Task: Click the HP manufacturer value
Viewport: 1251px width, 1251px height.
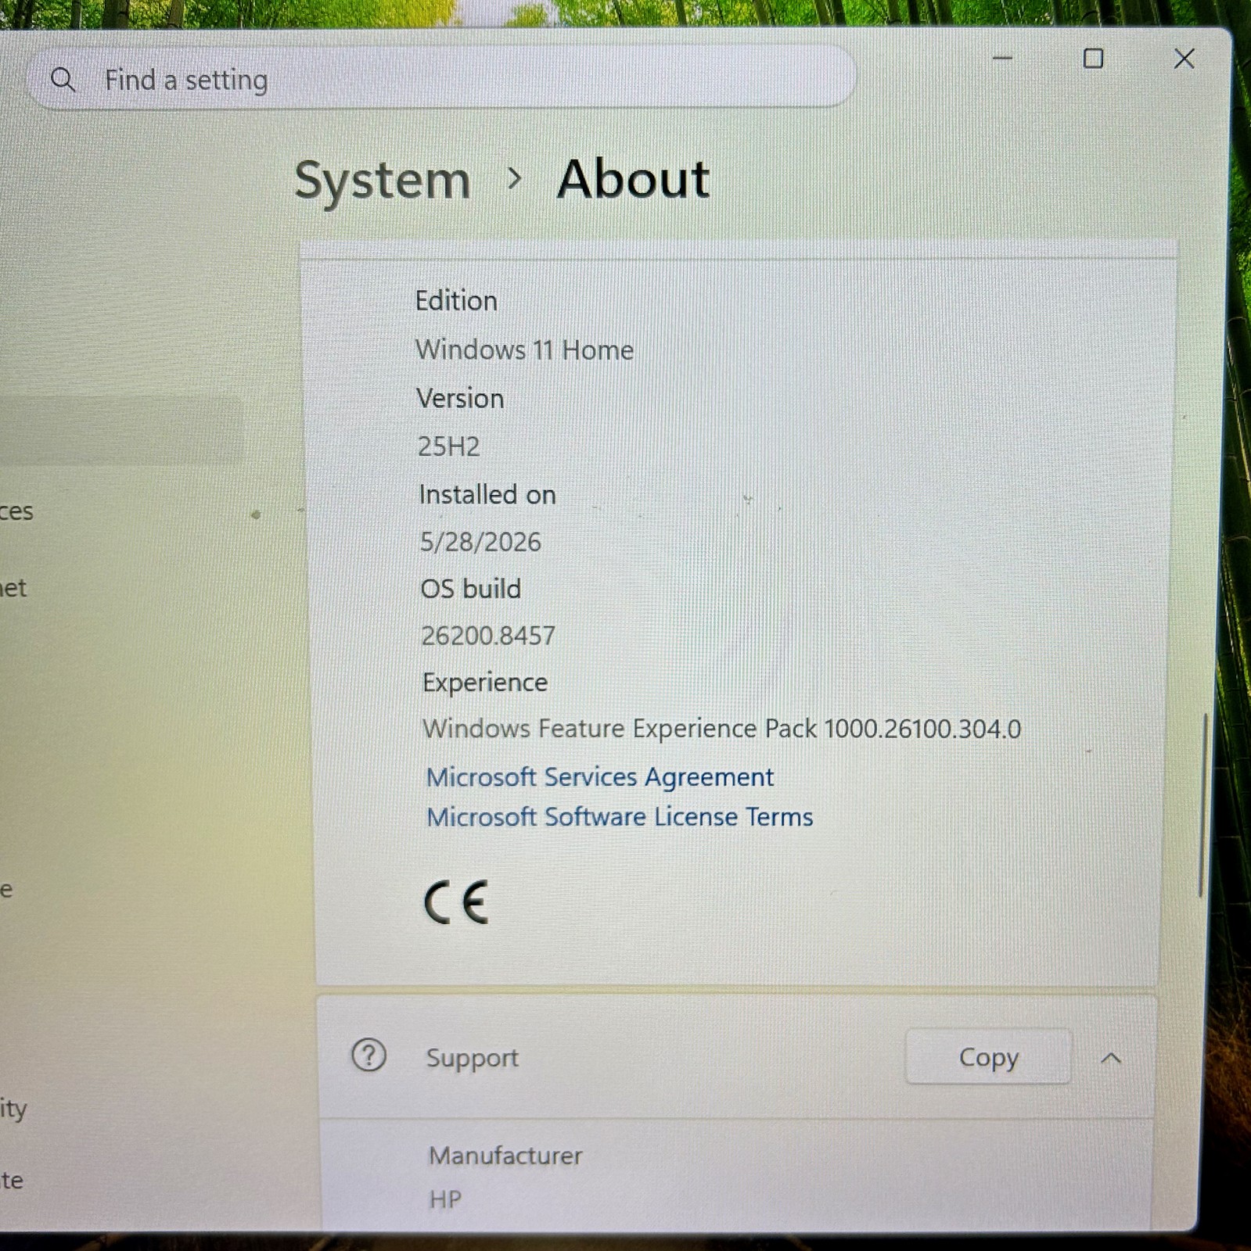Action: point(445,1199)
